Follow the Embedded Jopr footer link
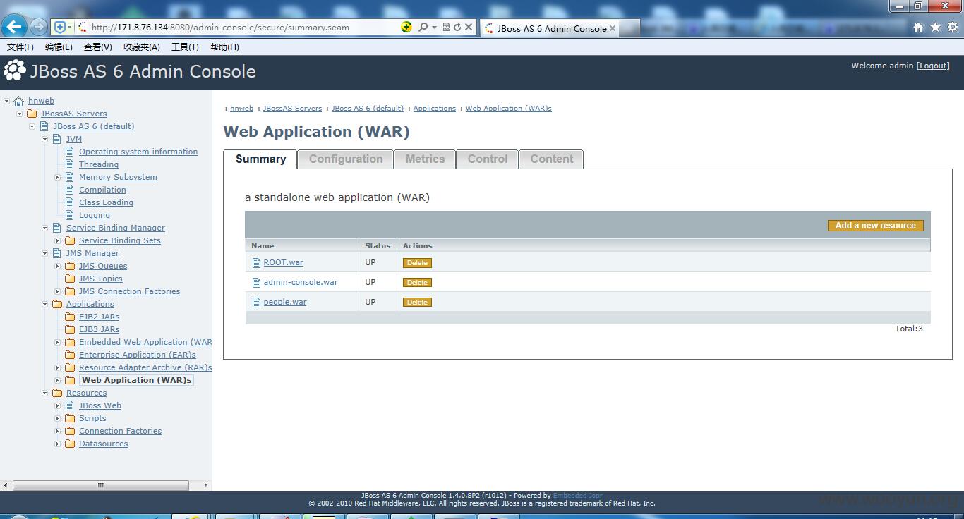 pos(577,496)
